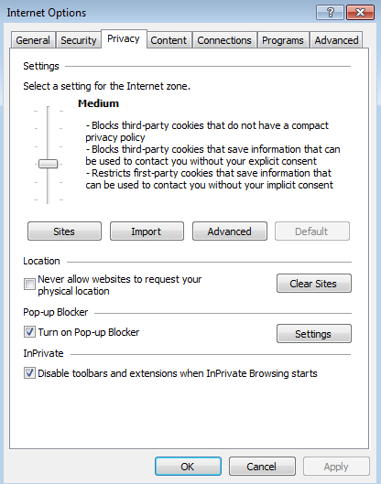Confirm with the OK button
This screenshot has height=484, width=381.
(188, 467)
